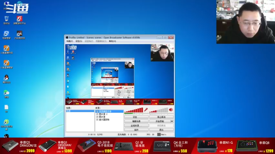Adjust the microphone volume bar
The image size is (275, 154).
click(x=134, y=110)
